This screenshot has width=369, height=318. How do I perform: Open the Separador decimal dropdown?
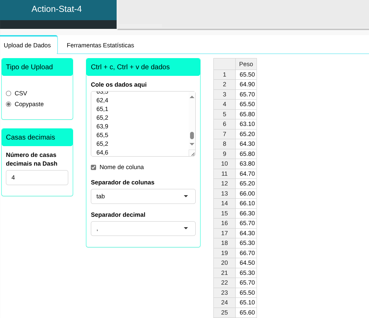pyautogui.click(x=143, y=229)
